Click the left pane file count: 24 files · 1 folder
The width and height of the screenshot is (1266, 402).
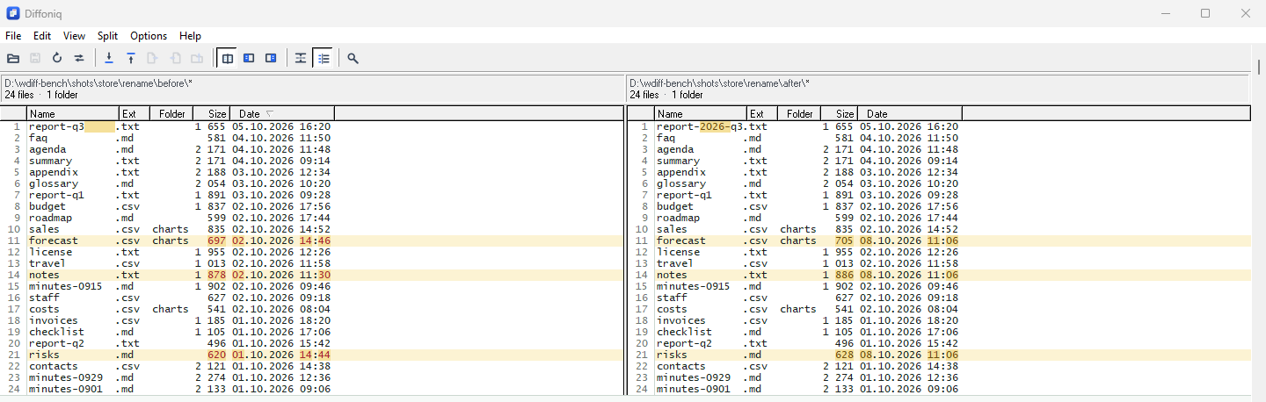coord(40,94)
